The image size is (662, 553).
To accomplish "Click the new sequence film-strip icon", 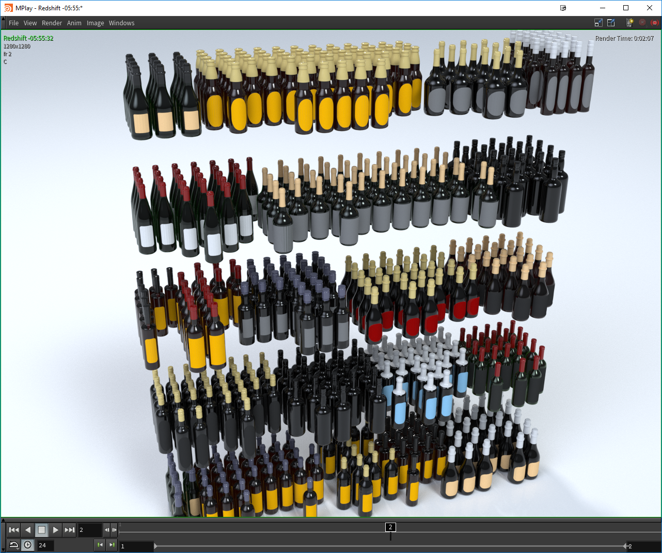I will coord(629,23).
